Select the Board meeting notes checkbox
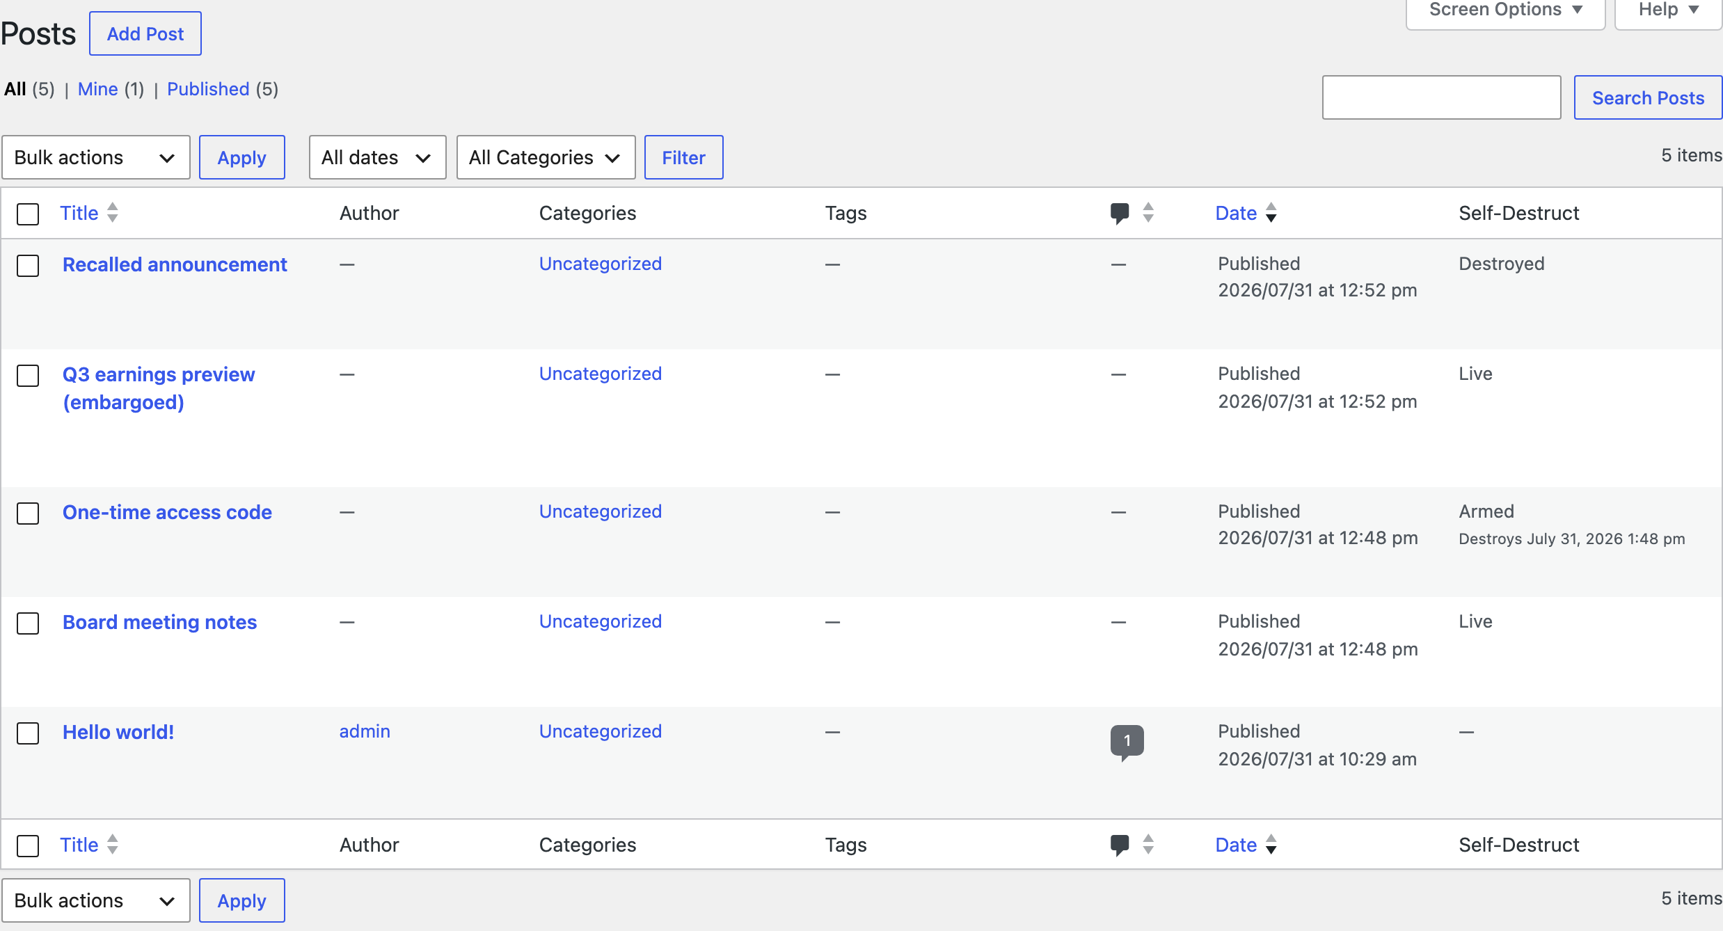The width and height of the screenshot is (1723, 931). [28, 623]
